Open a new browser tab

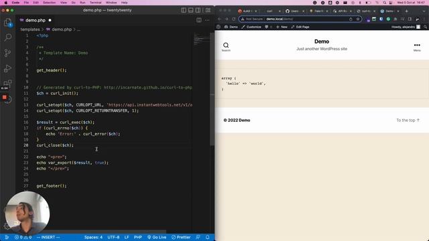coord(407,11)
